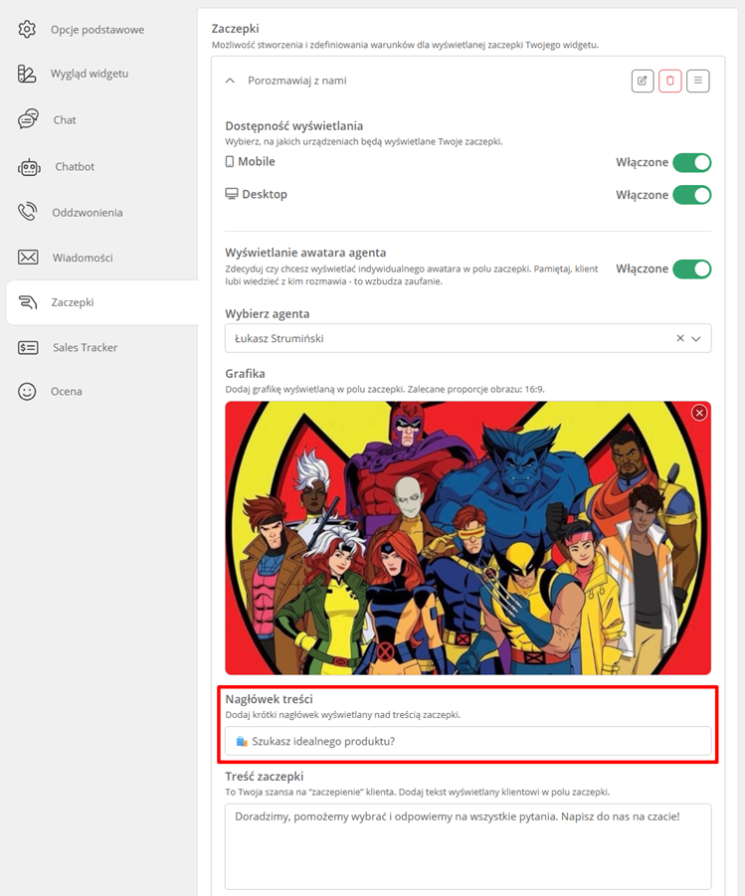Image resolution: width=745 pixels, height=896 pixels.
Task: Clear the selected agent with the X
Action: click(x=680, y=338)
